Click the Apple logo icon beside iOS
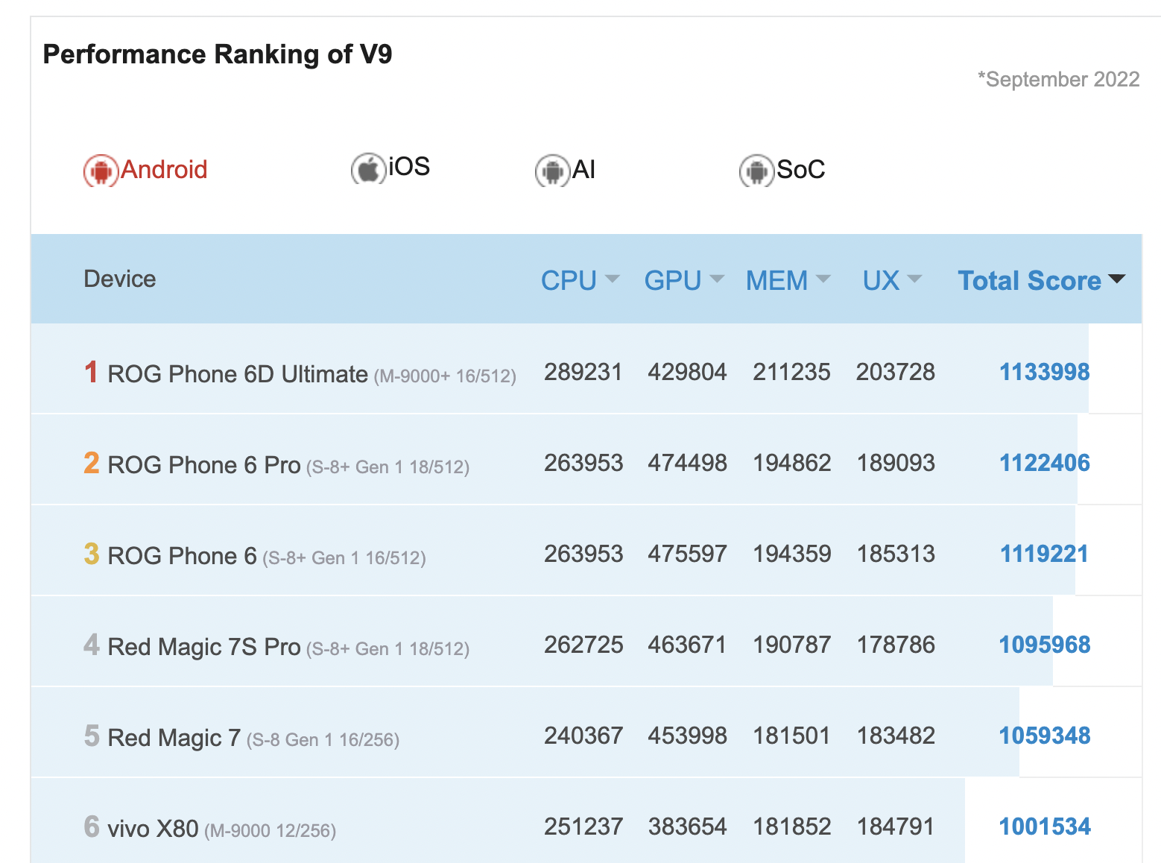This screenshot has height=863, width=1161. 368,168
